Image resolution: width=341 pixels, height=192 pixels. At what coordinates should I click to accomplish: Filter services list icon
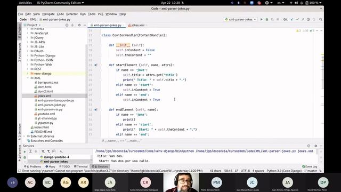coord(48,151)
